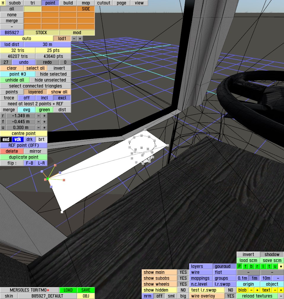Enable auto LOD mode

tap(26, 39)
